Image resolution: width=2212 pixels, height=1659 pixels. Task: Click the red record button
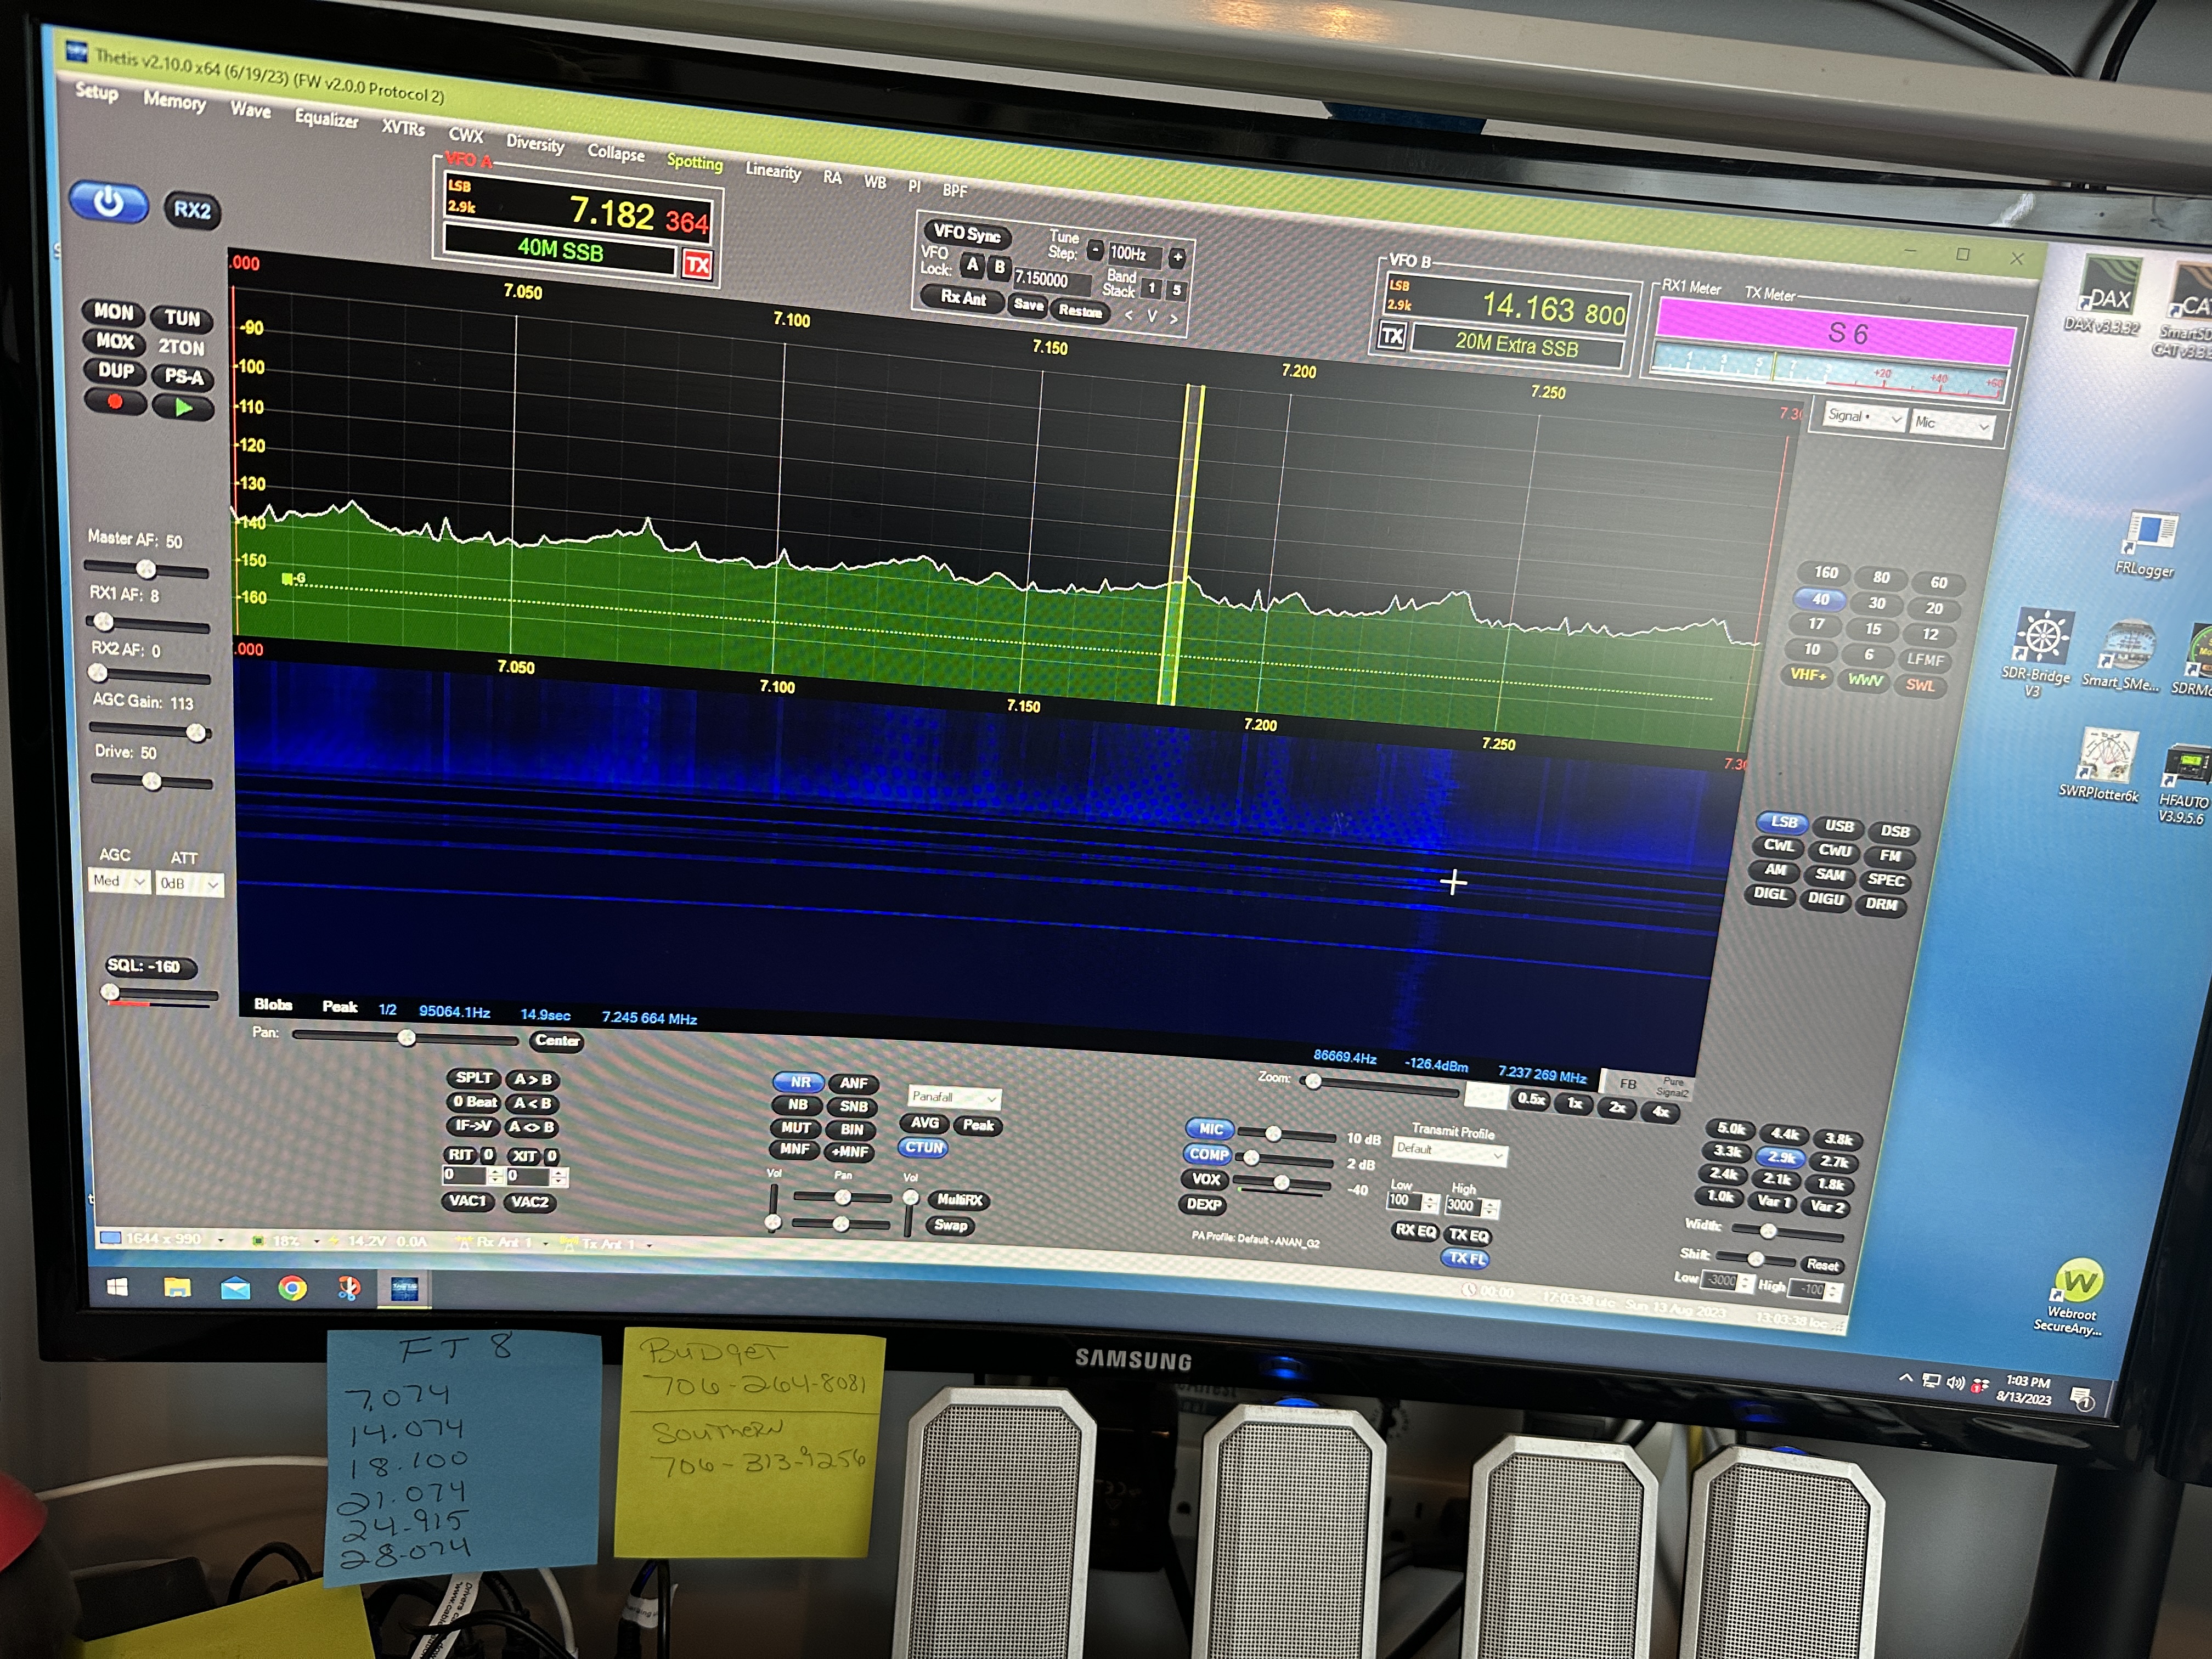point(114,403)
